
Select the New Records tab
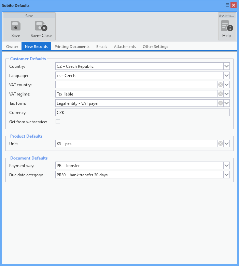(37, 47)
